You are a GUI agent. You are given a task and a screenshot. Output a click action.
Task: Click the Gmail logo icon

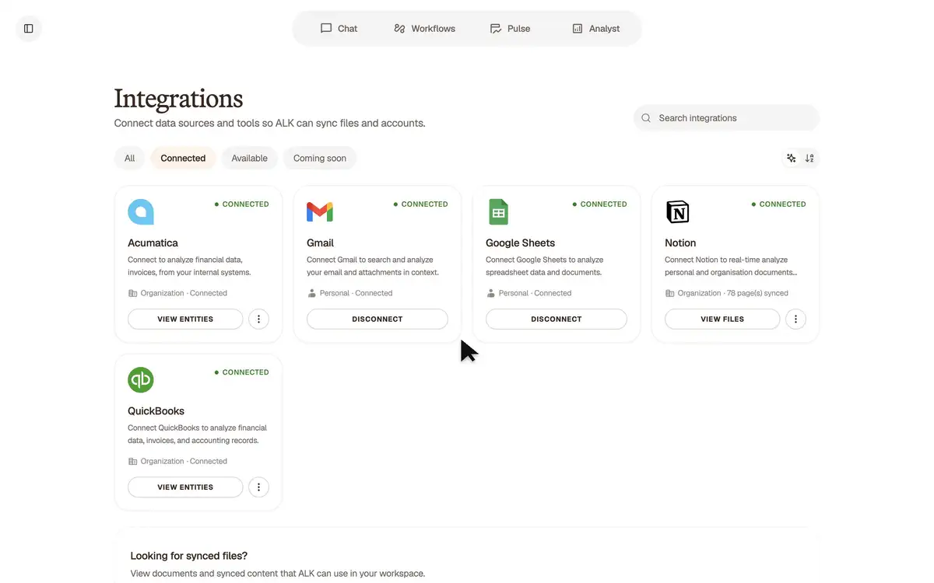pos(320,211)
